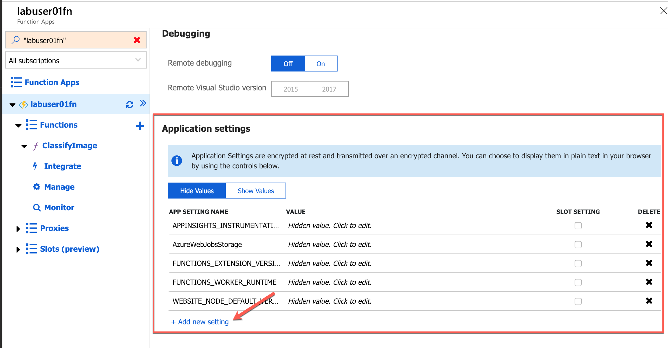Image resolution: width=668 pixels, height=348 pixels.
Task: Select Visual Studio version 2017
Action: [x=329, y=89]
